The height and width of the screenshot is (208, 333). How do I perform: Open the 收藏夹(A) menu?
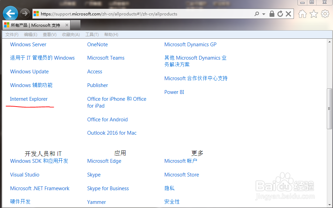(71, 34)
